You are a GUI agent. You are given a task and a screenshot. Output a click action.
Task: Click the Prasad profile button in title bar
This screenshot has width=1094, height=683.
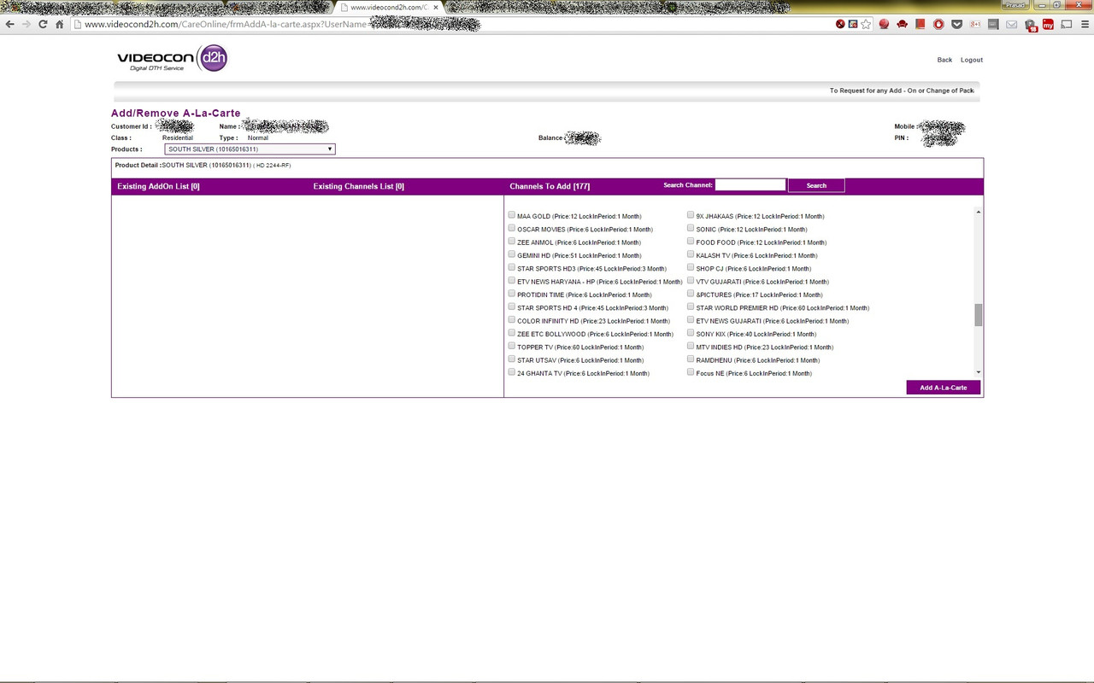point(1014,5)
